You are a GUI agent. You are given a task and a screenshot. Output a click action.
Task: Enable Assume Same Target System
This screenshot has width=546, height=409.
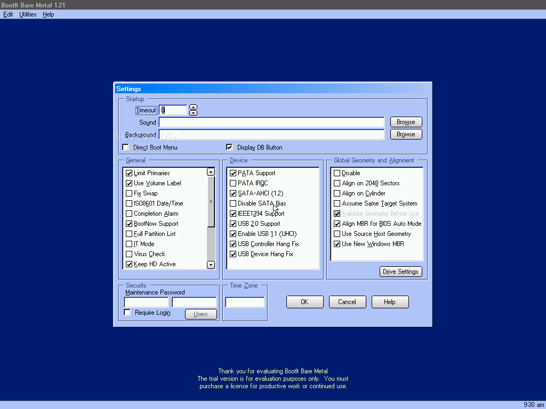point(337,203)
